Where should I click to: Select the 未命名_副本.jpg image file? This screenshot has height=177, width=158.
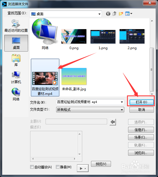[74, 79]
